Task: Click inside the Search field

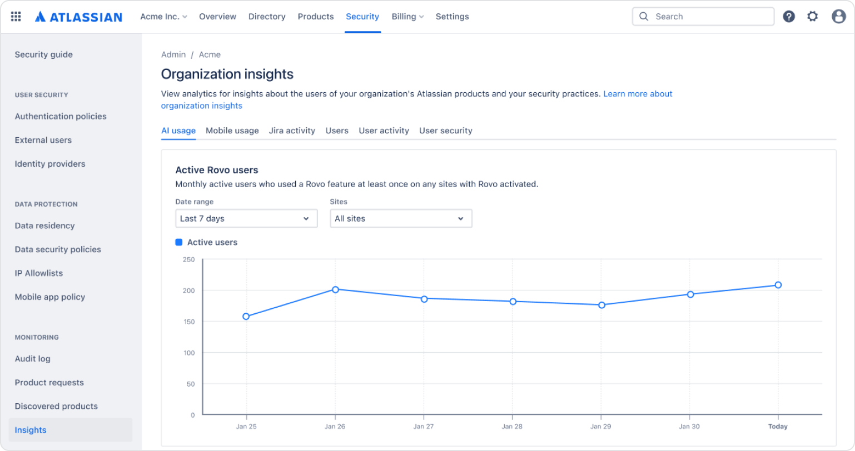Action: (x=703, y=17)
